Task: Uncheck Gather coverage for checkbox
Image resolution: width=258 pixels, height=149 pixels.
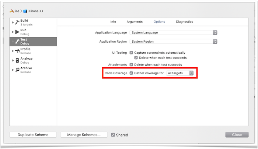Action: click(131, 73)
